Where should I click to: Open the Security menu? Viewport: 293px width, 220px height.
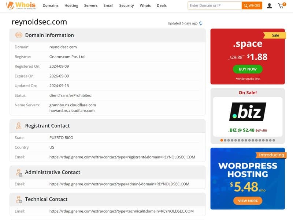[126, 5]
